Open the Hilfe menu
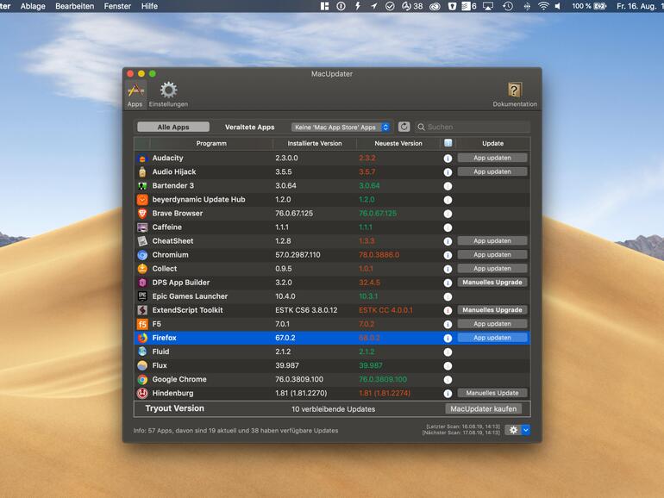 click(149, 6)
